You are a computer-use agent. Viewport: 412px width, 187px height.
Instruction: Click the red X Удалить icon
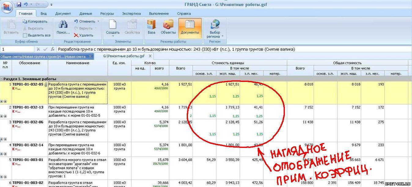tap(76, 35)
